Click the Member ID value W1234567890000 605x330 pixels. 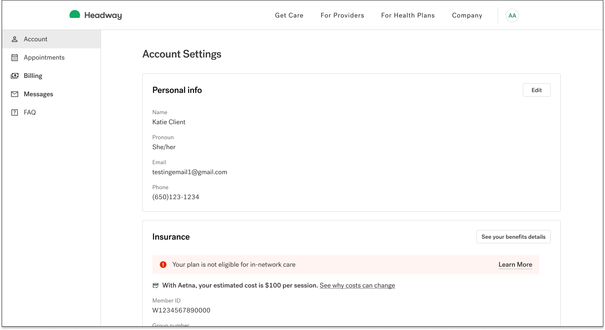point(181,310)
